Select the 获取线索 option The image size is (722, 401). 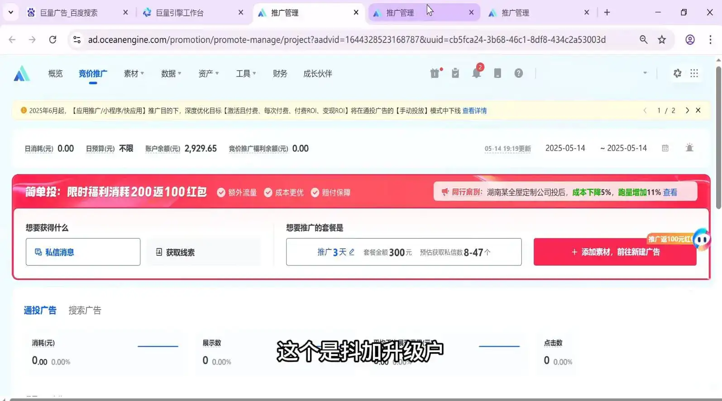[x=203, y=252]
